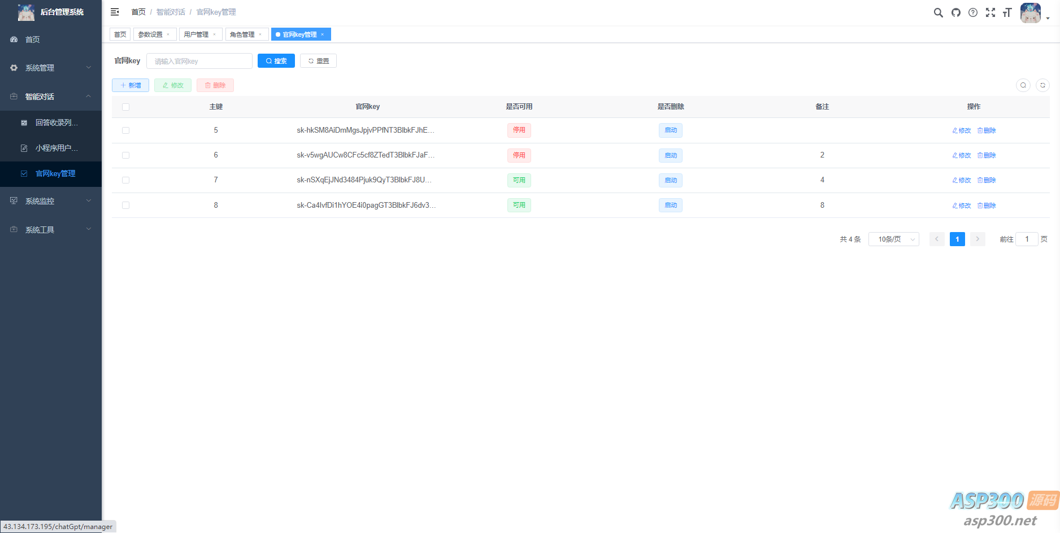Focus the 前往 page number input

tap(1027, 239)
